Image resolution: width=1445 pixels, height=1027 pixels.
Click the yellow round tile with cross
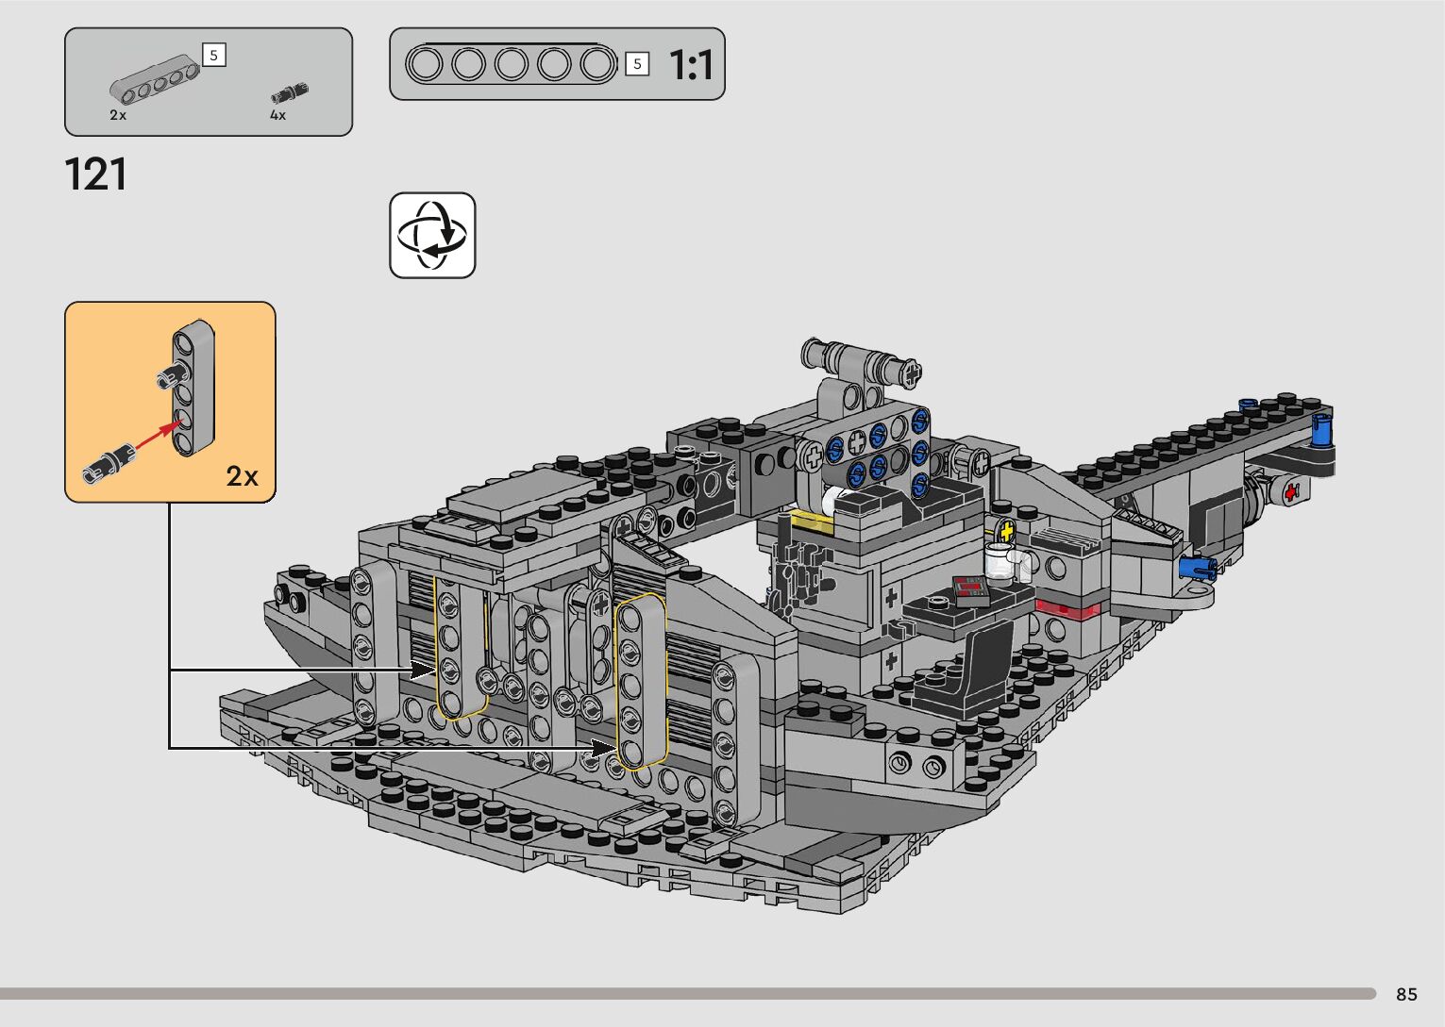pyautogui.click(x=1006, y=530)
